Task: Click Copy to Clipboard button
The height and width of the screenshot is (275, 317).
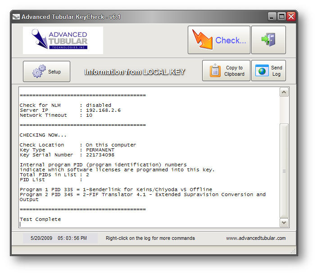Action: 226,71
